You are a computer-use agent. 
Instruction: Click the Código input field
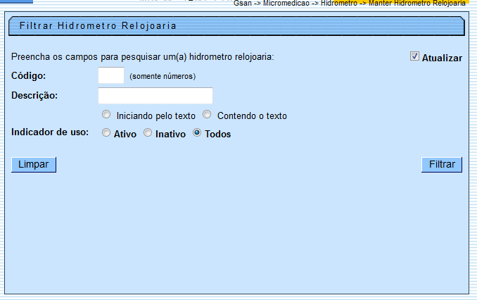tap(111, 75)
